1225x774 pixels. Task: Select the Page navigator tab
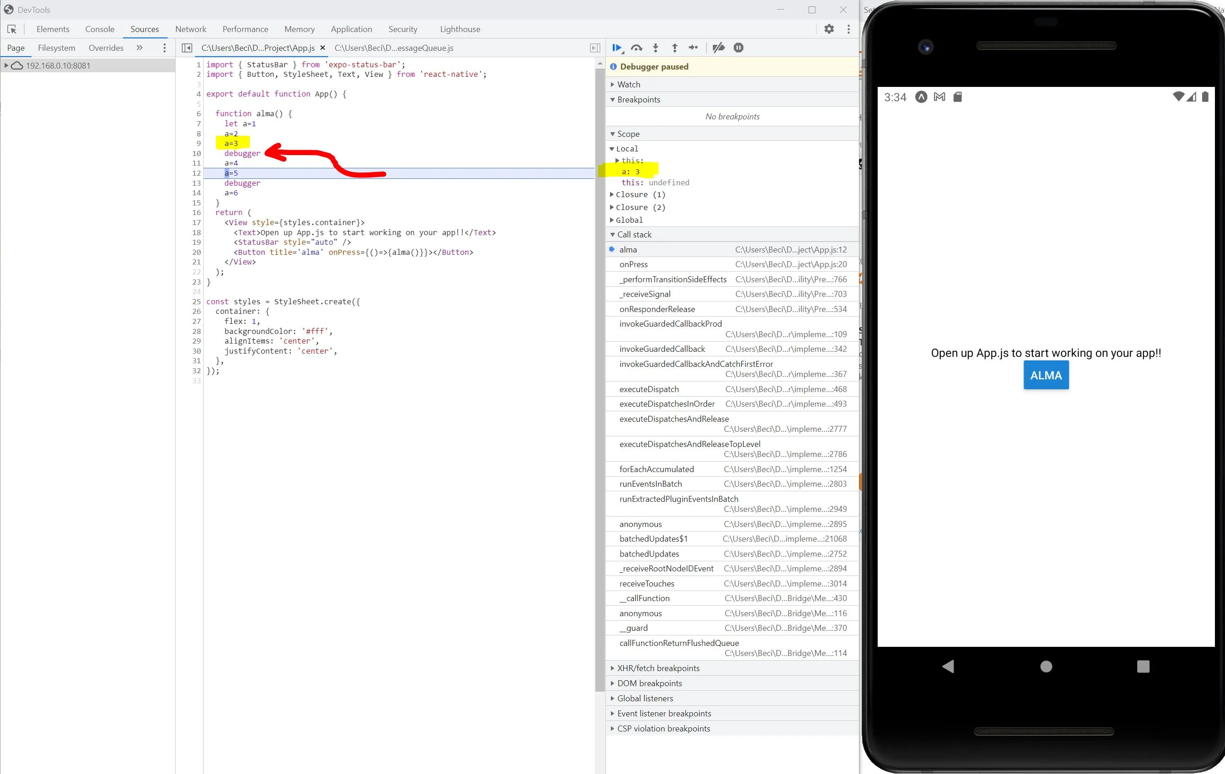pyautogui.click(x=16, y=48)
